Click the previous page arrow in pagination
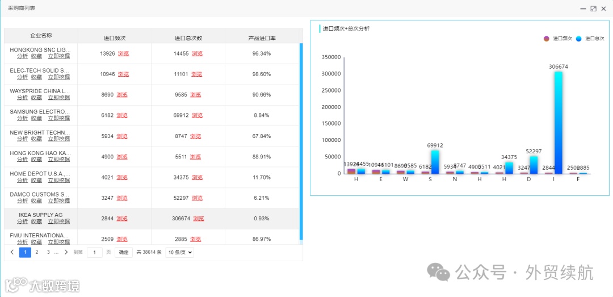 click(12, 252)
